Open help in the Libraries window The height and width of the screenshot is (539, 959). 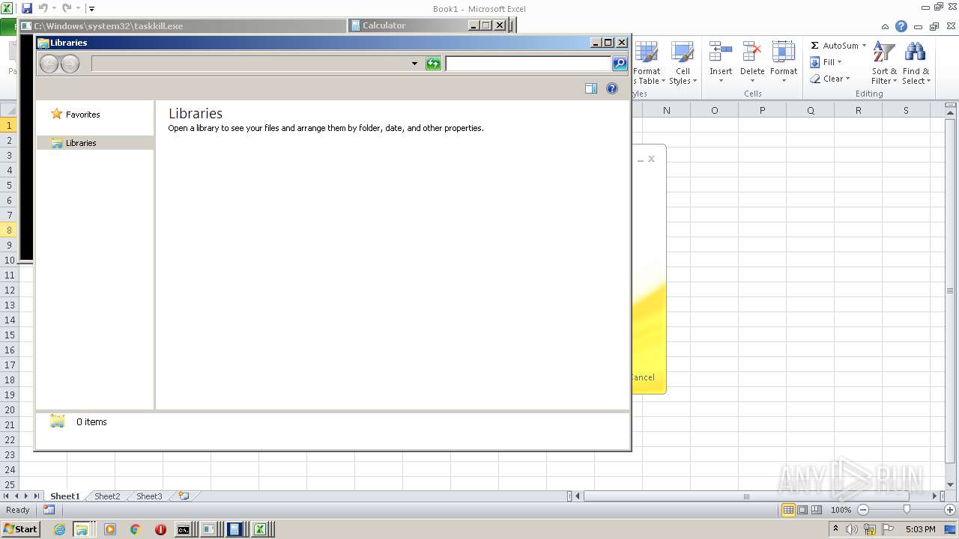[x=612, y=88]
